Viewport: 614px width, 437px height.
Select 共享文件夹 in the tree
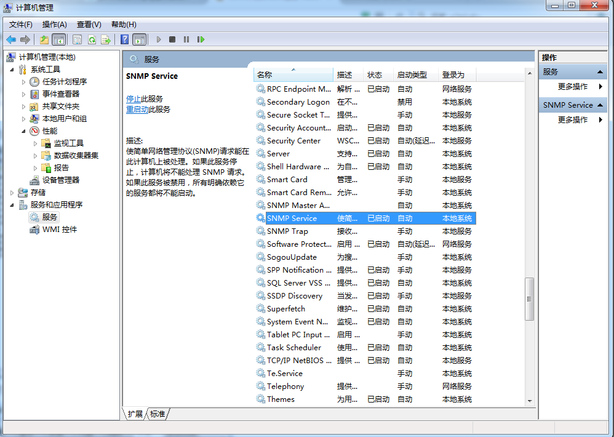pos(61,106)
